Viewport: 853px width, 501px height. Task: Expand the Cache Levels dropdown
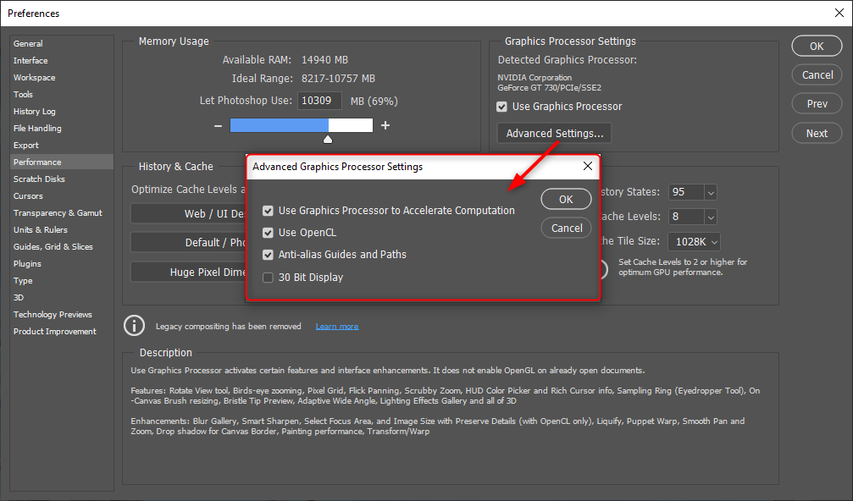pos(710,216)
